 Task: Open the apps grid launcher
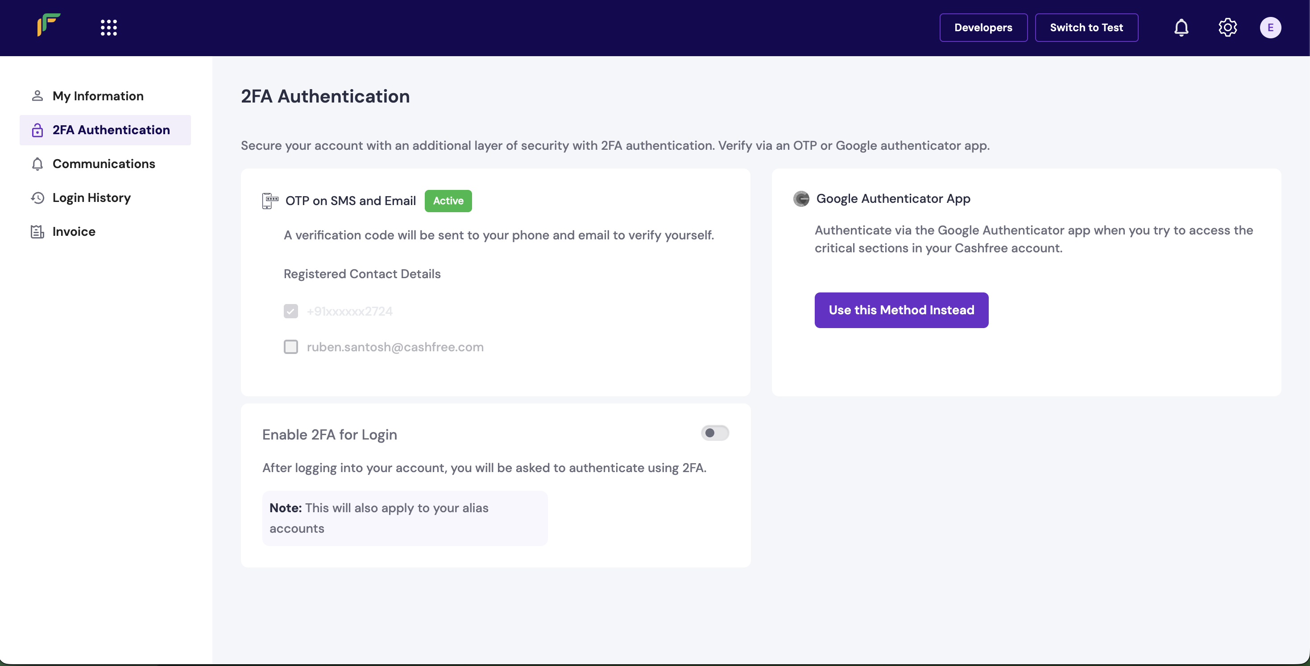(108, 27)
